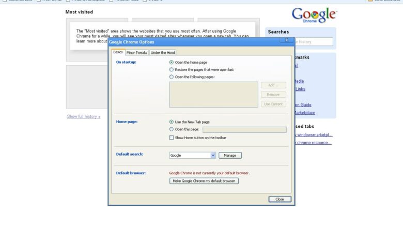Click the Manage search engines button
Viewport: 403px width, 243px height.
[230, 155]
